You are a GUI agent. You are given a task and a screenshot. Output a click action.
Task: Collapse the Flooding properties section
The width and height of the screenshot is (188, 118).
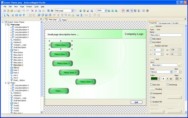(x=152, y=89)
